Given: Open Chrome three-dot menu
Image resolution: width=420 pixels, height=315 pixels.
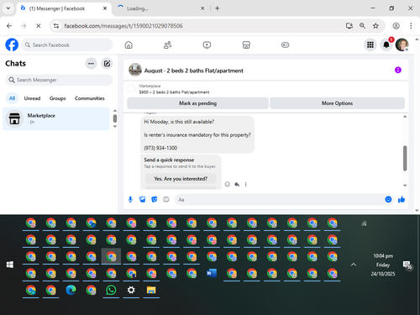Looking at the screenshot, I should click(411, 26).
